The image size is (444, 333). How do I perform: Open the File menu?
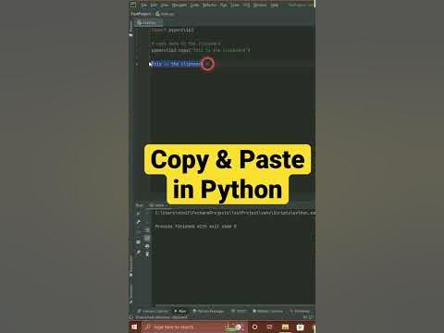click(x=143, y=5)
